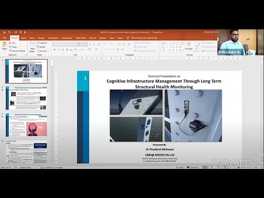Open the Layout dropdown
This screenshot has height=198, width=264.
tap(42, 43)
